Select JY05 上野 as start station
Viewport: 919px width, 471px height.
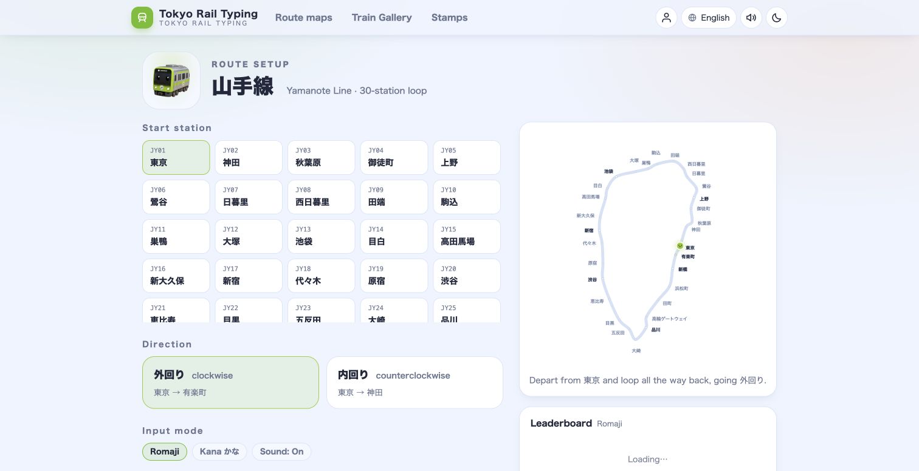click(x=467, y=158)
